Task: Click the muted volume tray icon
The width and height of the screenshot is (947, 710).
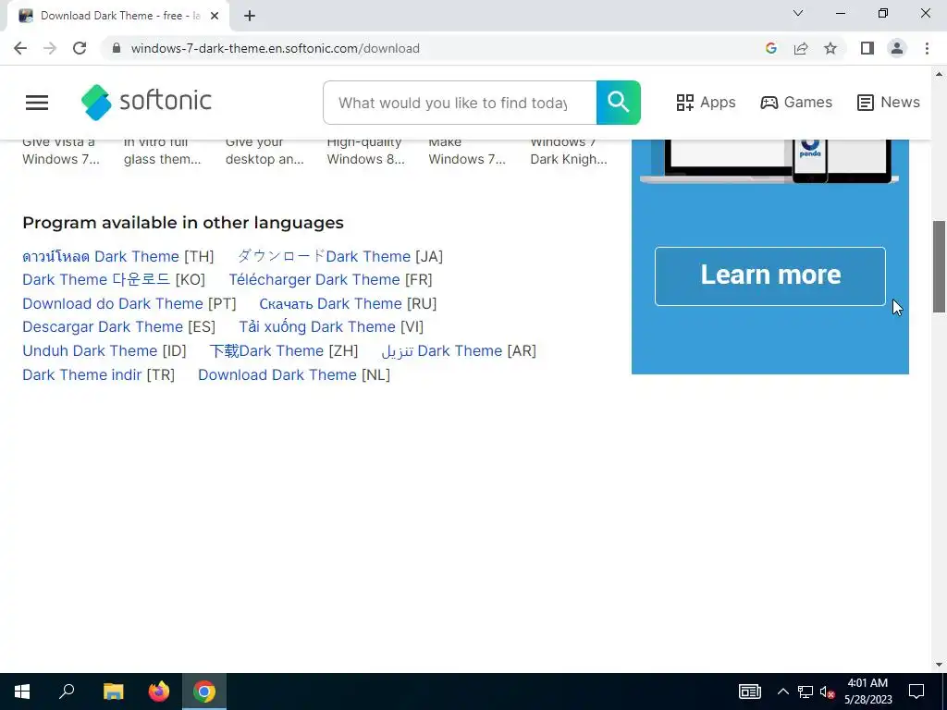Action: click(x=827, y=692)
